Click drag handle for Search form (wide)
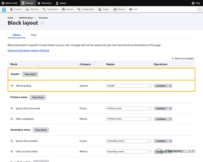The width and height of the screenshot is (203, 162). (12, 141)
